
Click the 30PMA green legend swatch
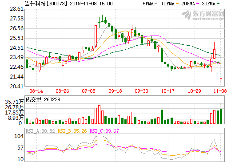tap(218, 3)
